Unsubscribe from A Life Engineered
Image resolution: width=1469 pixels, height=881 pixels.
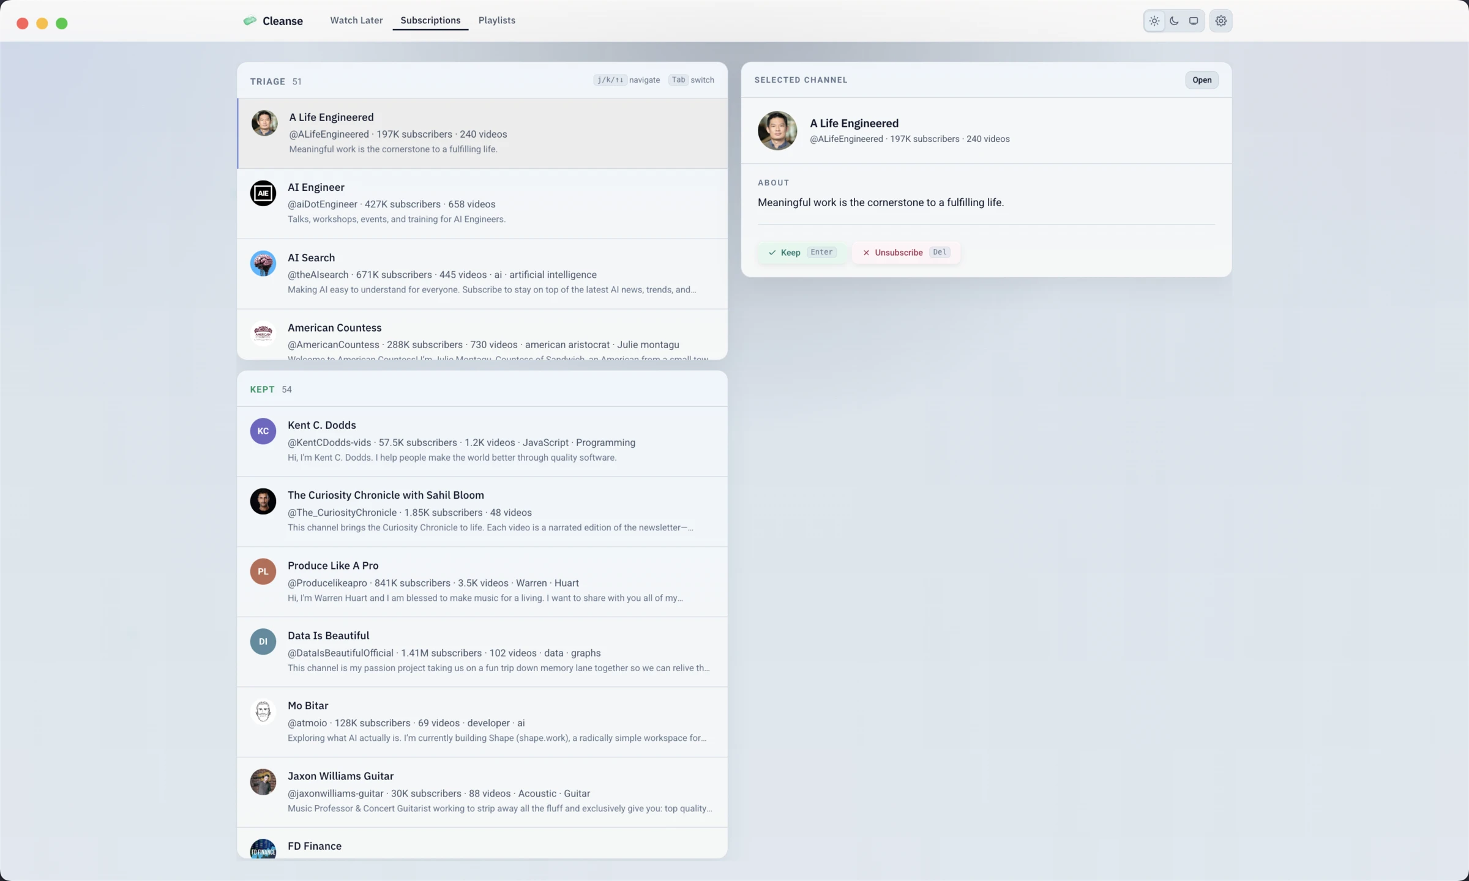coord(906,252)
